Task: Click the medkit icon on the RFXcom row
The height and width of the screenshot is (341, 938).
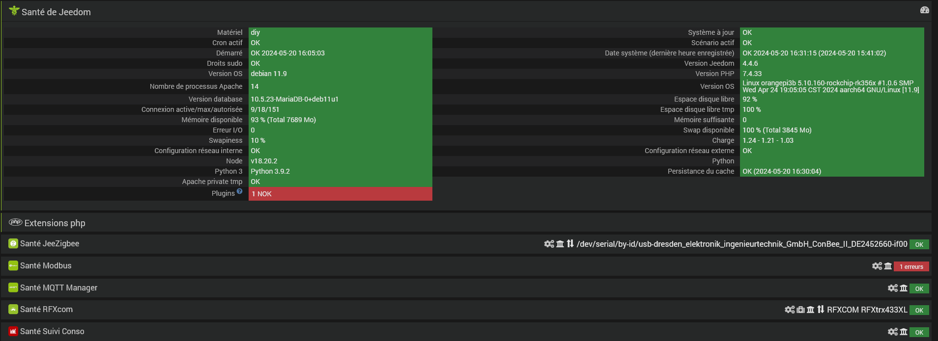Action: click(x=800, y=310)
